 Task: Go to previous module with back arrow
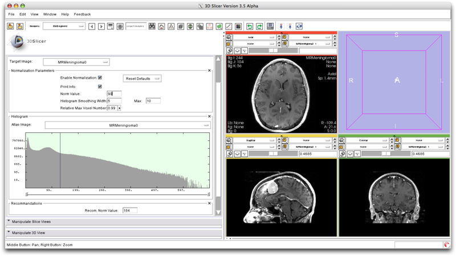92,26
